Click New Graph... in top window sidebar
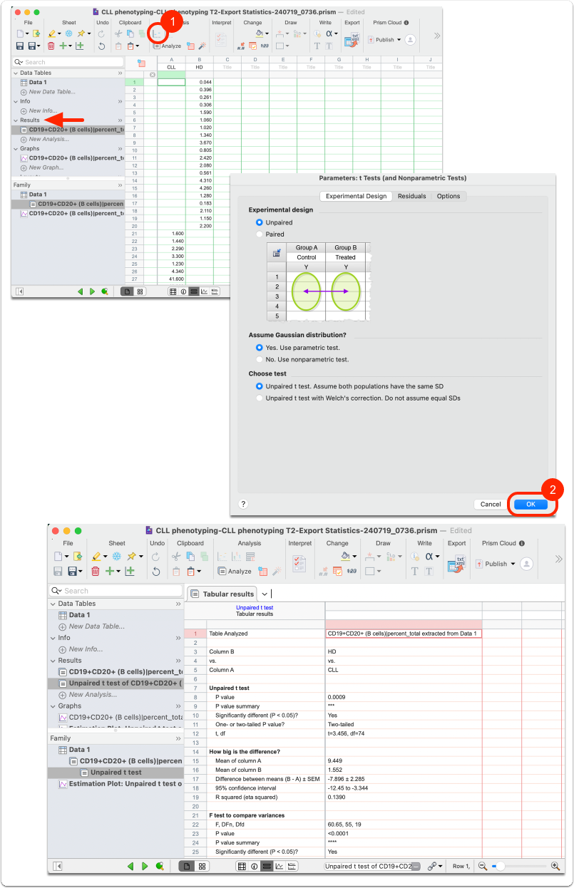 coord(42,167)
